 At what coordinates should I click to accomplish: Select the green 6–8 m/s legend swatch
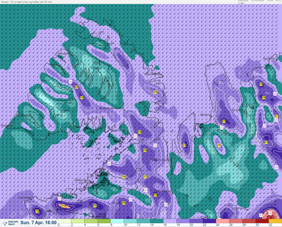104,221
